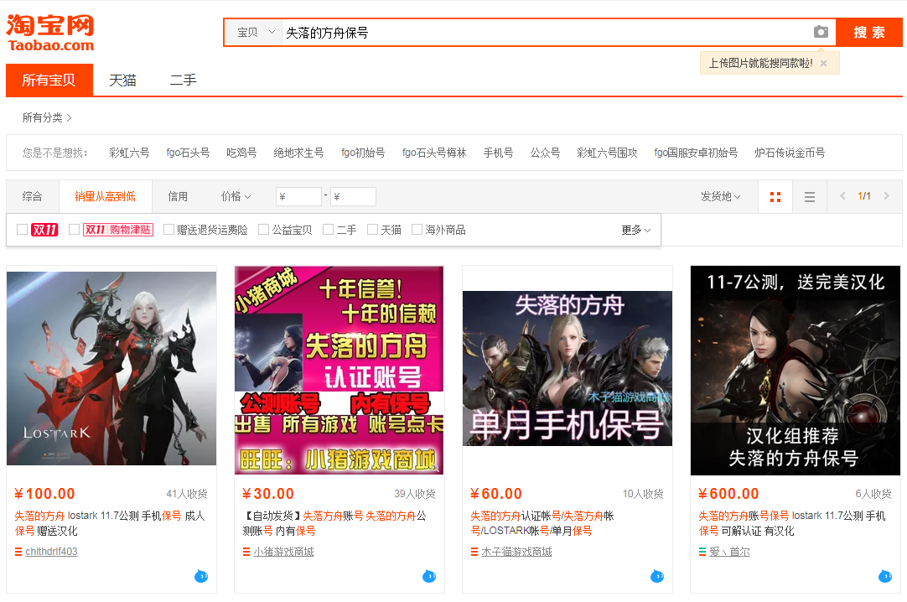Open ¥100.00 Lostark listing title
The image size is (907, 602).
coord(110,523)
